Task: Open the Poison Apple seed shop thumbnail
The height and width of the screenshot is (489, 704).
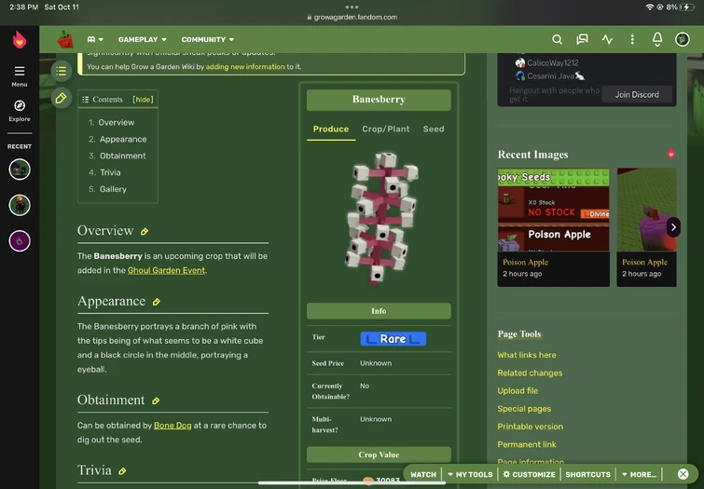Action: pyautogui.click(x=553, y=210)
